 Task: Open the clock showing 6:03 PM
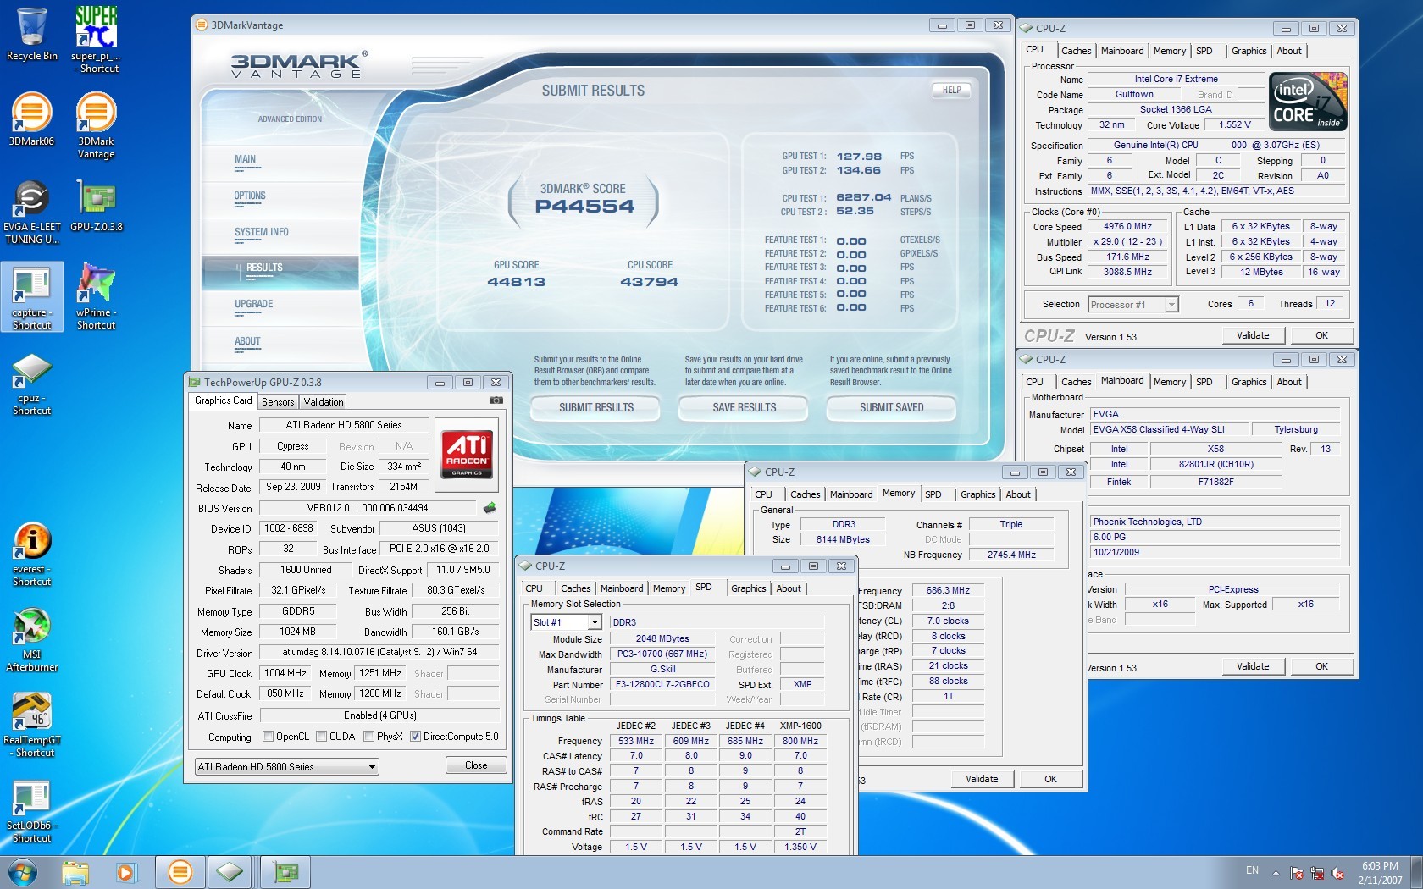pyautogui.click(x=1380, y=873)
